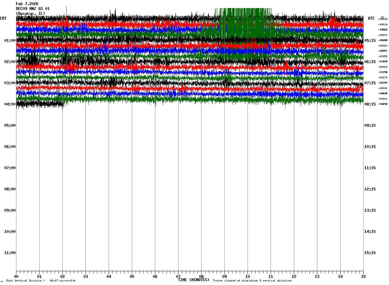Viewport: 389px width, 285px height.
Task: Select the DEC09 HNZ GS 01 station title
Action: (x=33, y=8)
